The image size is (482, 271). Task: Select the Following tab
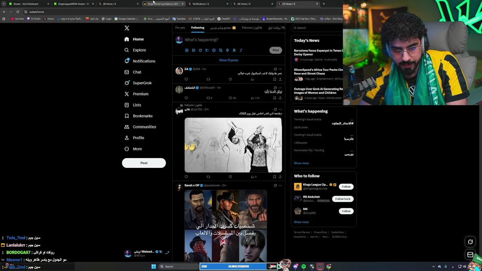tap(198, 28)
